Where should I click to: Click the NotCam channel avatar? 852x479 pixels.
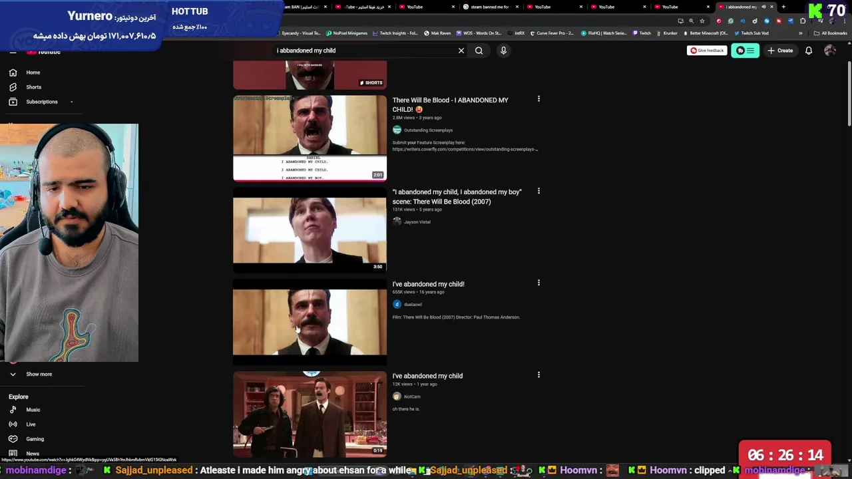397,396
